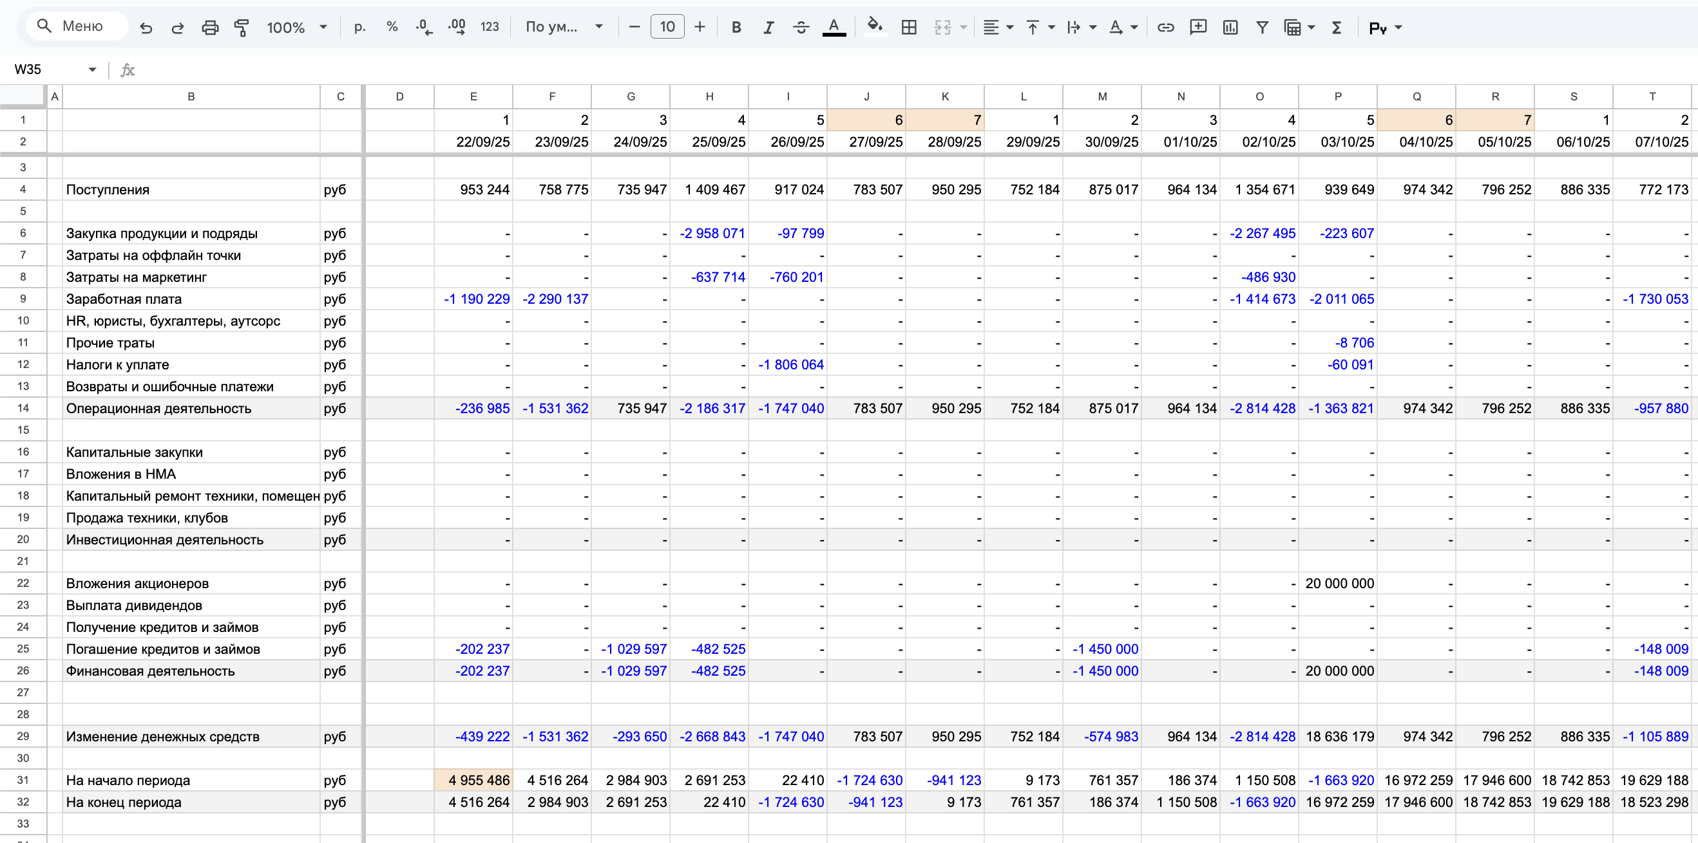This screenshot has width=1698, height=843.
Task: Click the formula bar fx icon
Action: [128, 69]
